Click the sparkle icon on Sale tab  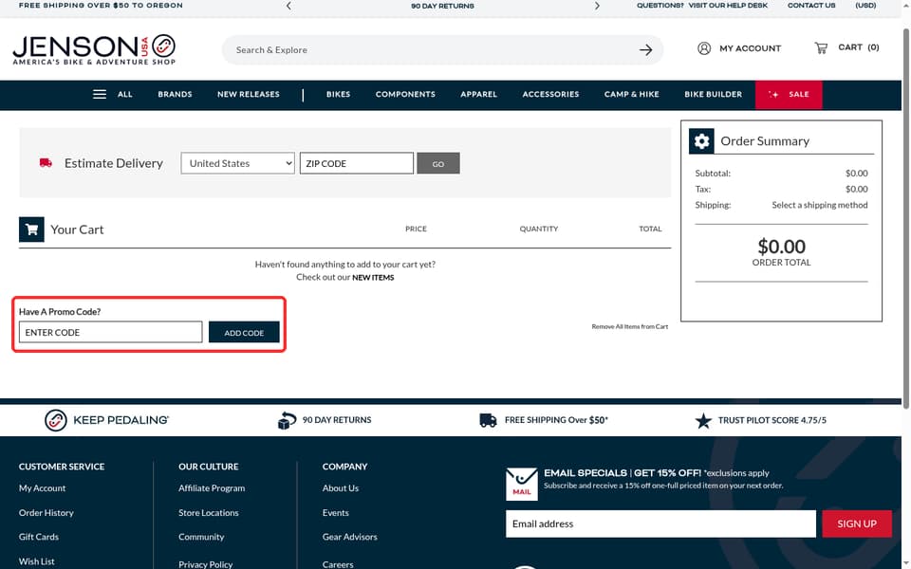773,94
